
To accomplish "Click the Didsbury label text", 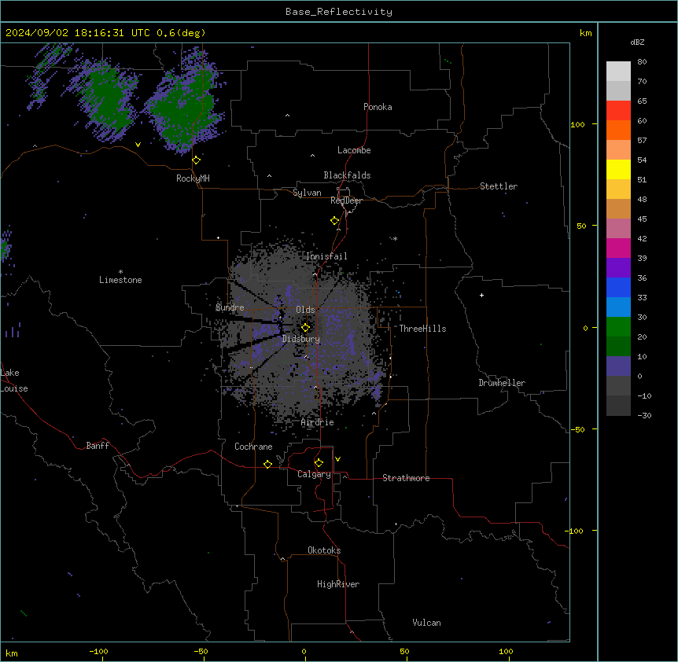I will (x=301, y=339).
